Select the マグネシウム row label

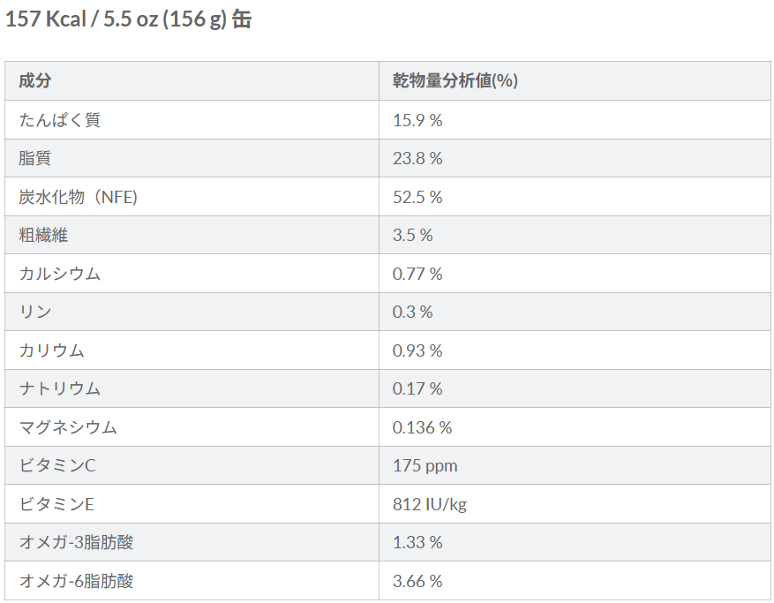click(68, 427)
